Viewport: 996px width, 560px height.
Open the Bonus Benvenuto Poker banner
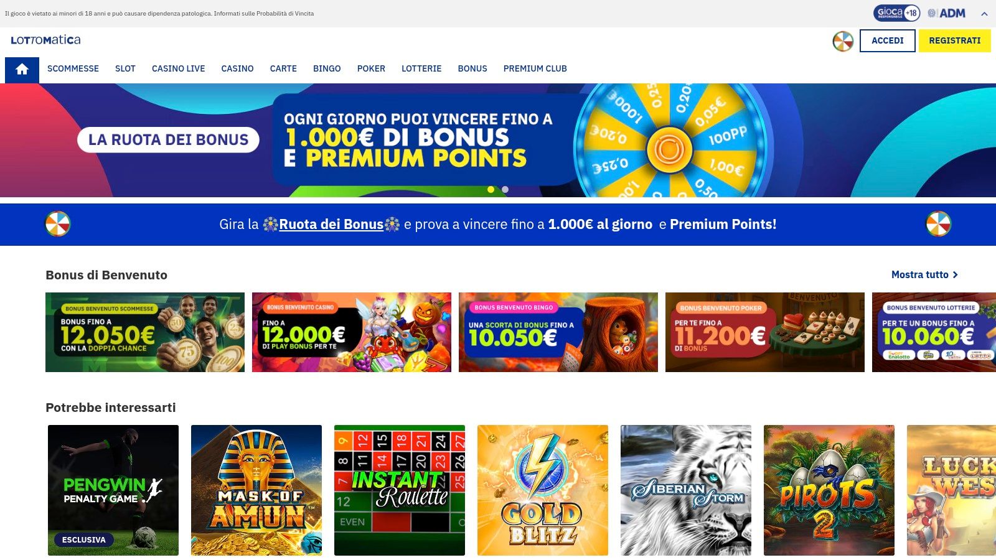[764, 332]
